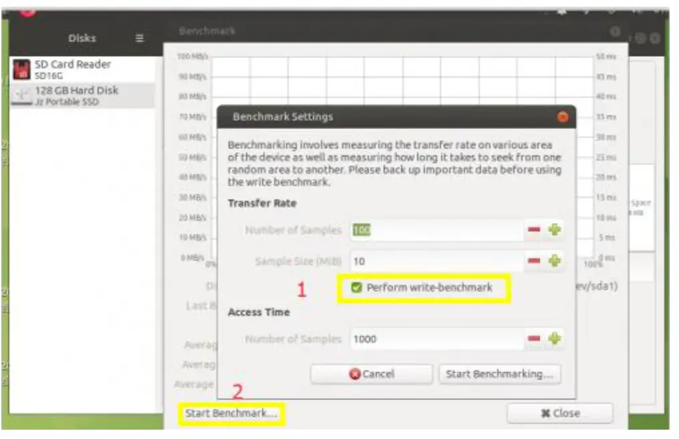Increase Access Time number of samples

coord(555,338)
